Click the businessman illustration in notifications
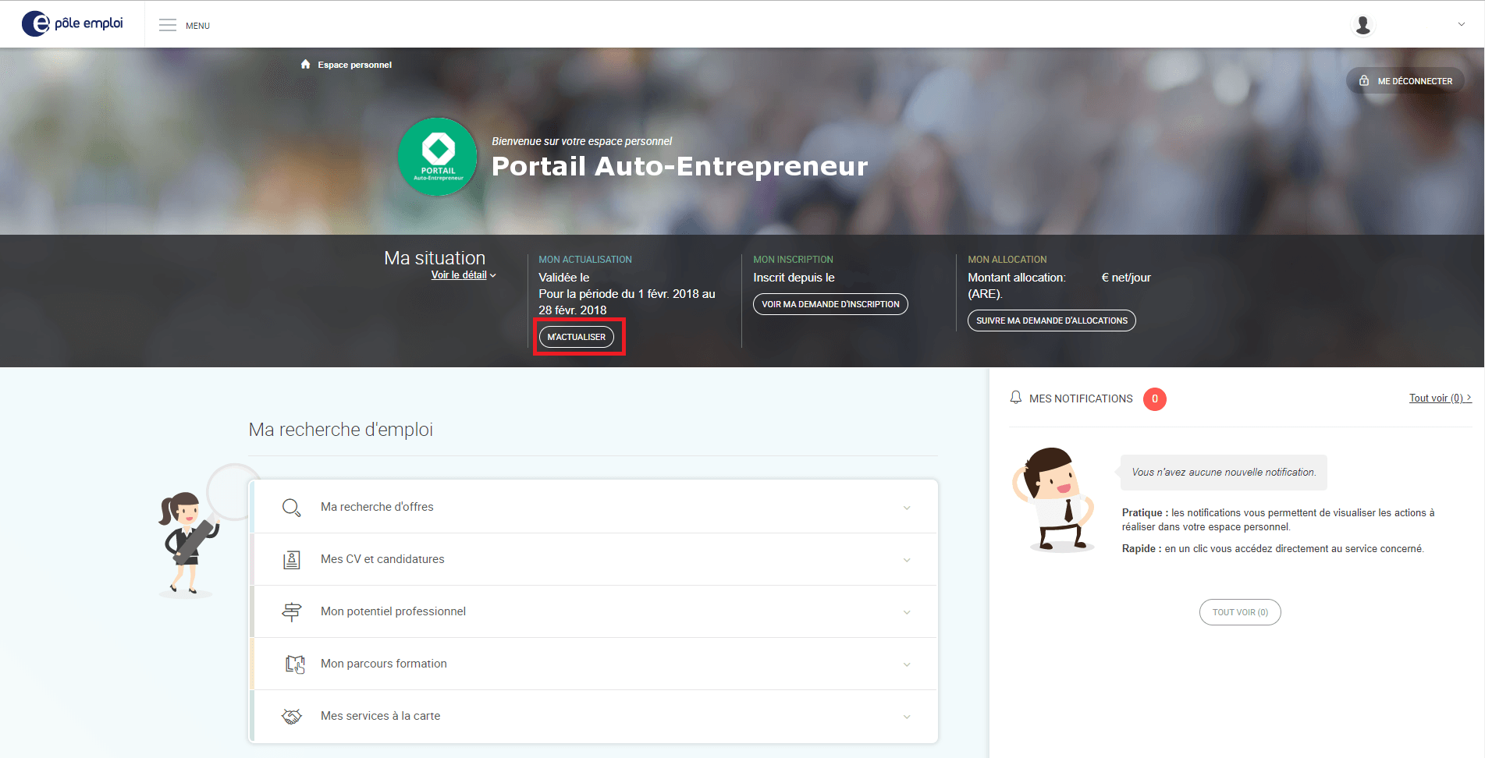Screen dimensions: 1485x758 (x=1053, y=499)
